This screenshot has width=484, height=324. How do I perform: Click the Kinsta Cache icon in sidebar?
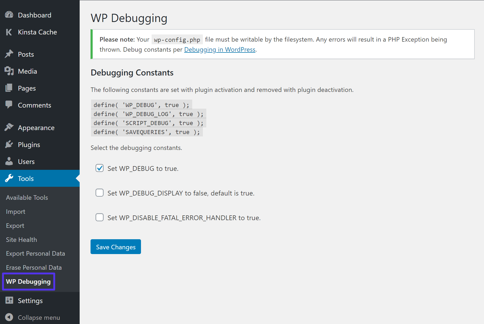[x=9, y=32]
